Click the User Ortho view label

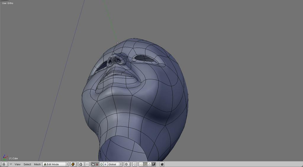coord(7,3)
